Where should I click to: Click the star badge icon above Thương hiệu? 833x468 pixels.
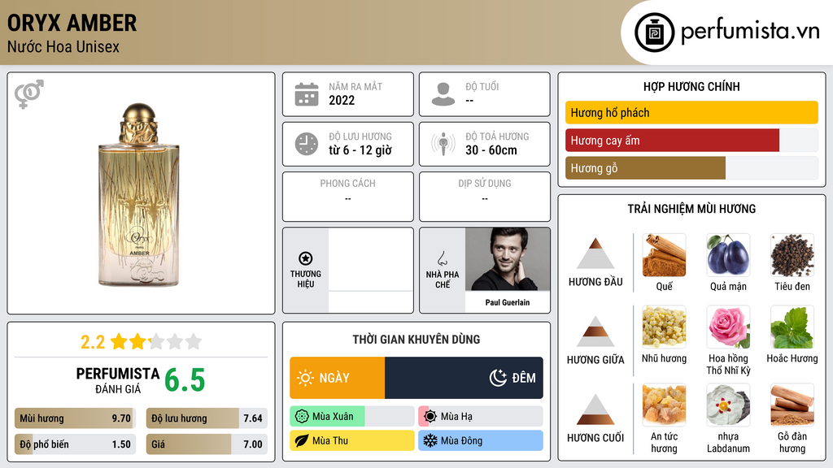(306, 258)
